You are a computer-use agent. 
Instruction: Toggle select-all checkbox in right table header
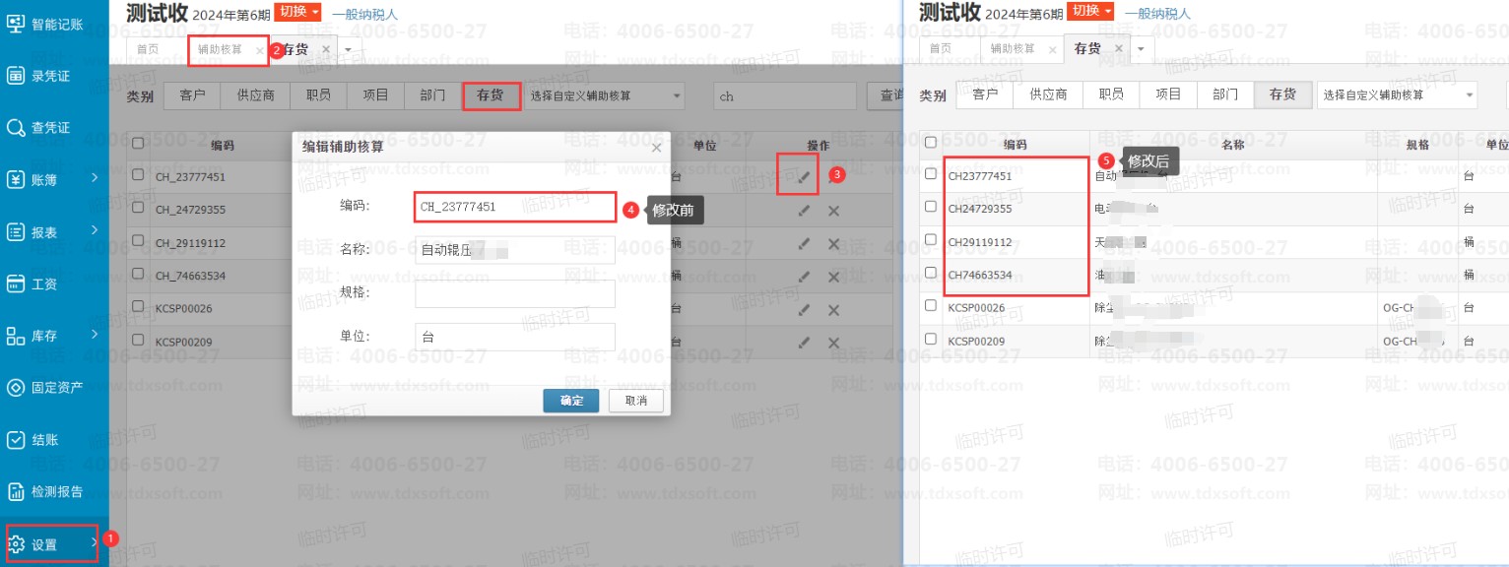coord(931,143)
